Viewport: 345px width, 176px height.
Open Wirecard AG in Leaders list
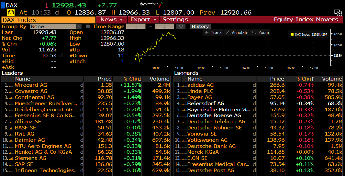click(x=31, y=85)
